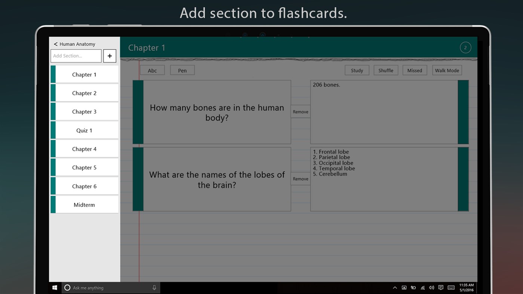Viewport: 523px width, 294px height.
Task: Click the plus icon to add a section
Action: [110, 56]
